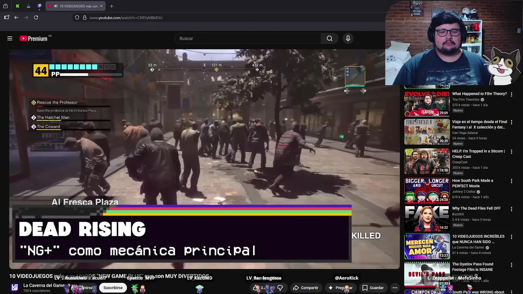Open Viaje en el tiempo Final Fantasy video title
The width and height of the screenshot is (523, 294).
(x=479, y=124)
